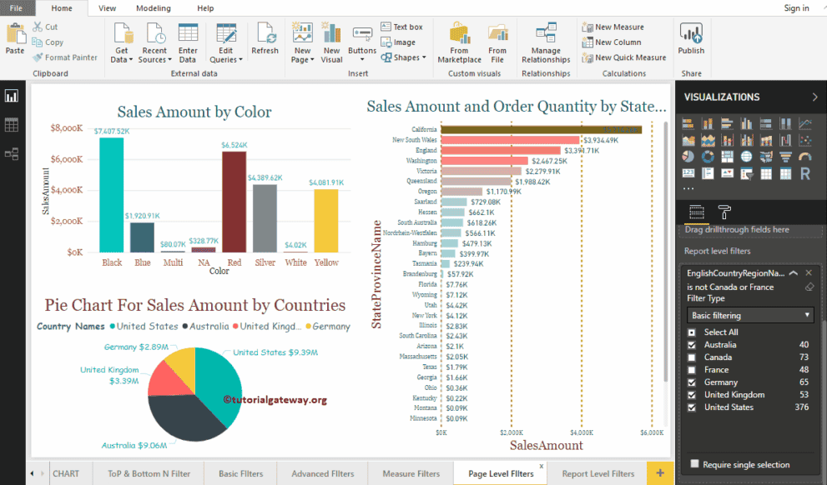Select the R script visual icon
Screen dimensions: 827x485
pos(805,173)
